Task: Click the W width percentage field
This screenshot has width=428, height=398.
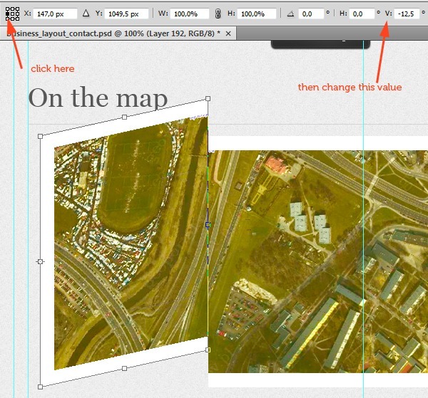Action: click(190, 14)
